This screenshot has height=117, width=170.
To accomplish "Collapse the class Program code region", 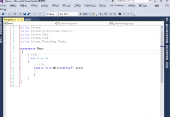I will (20, 58).
